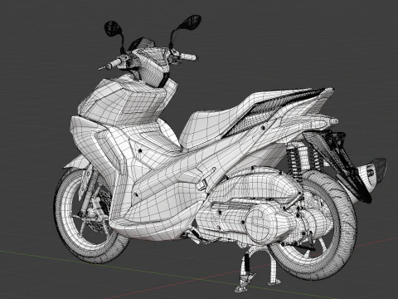
Task: Select the scooter's left rearview mirror
Action: (x=112, y=28)
